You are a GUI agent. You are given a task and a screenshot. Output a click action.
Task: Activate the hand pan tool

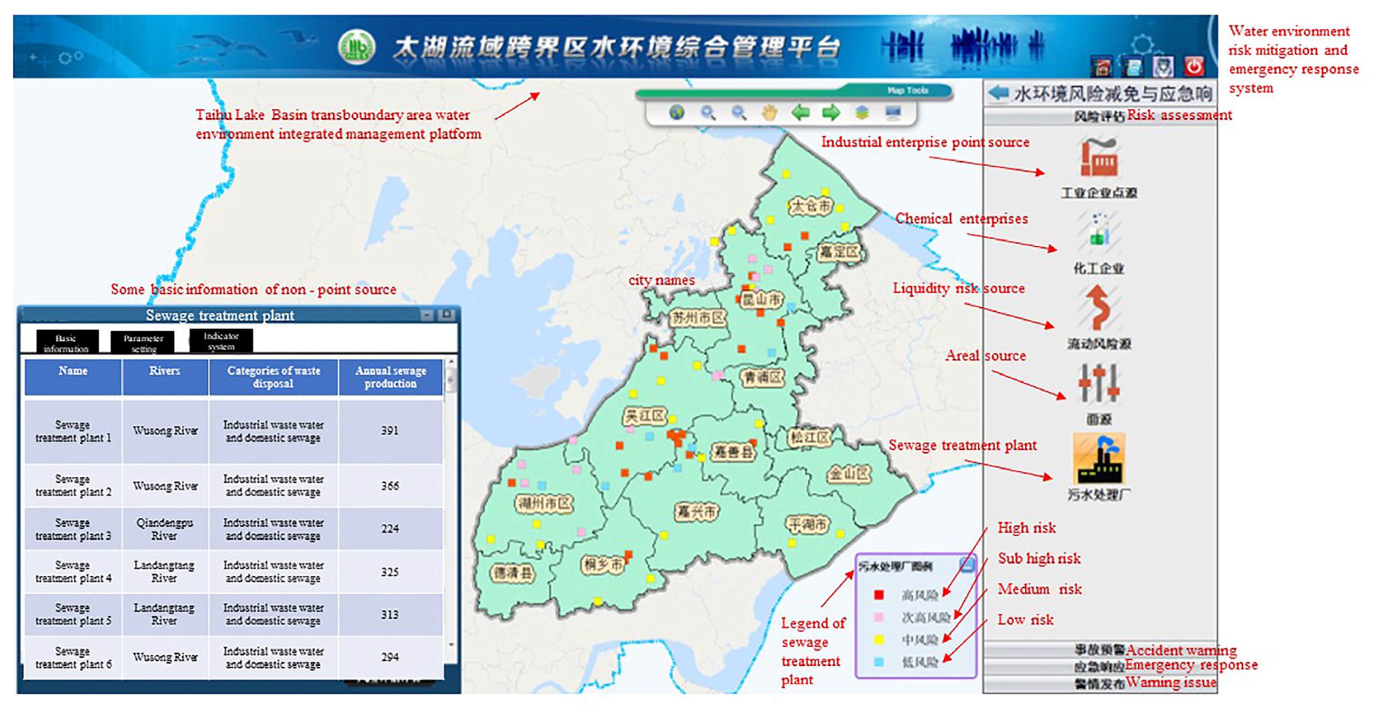click(x=769, y=113)
